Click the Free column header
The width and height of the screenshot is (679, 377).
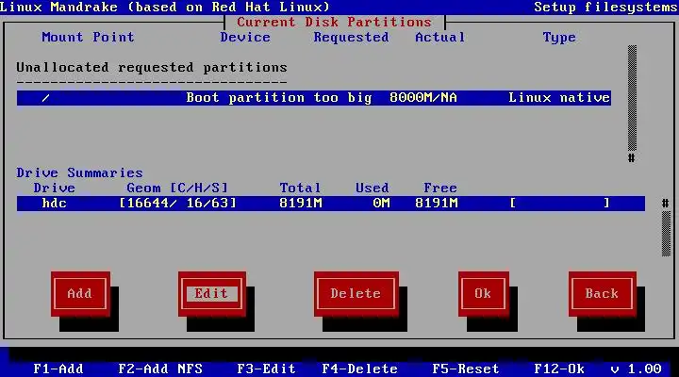tap(440, 188)
